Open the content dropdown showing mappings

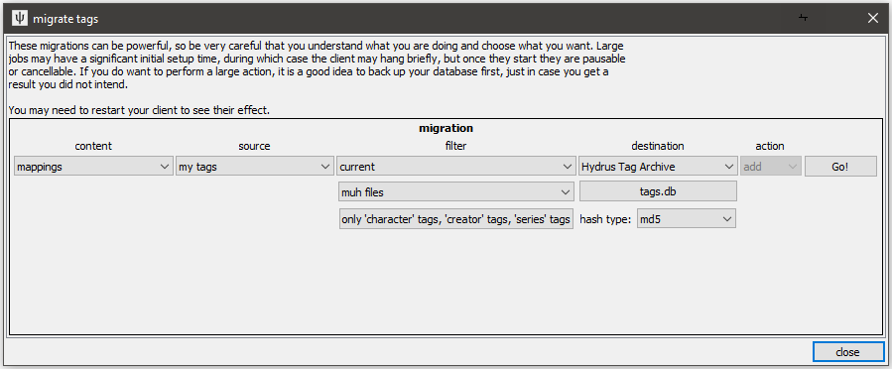coord(93,167)
